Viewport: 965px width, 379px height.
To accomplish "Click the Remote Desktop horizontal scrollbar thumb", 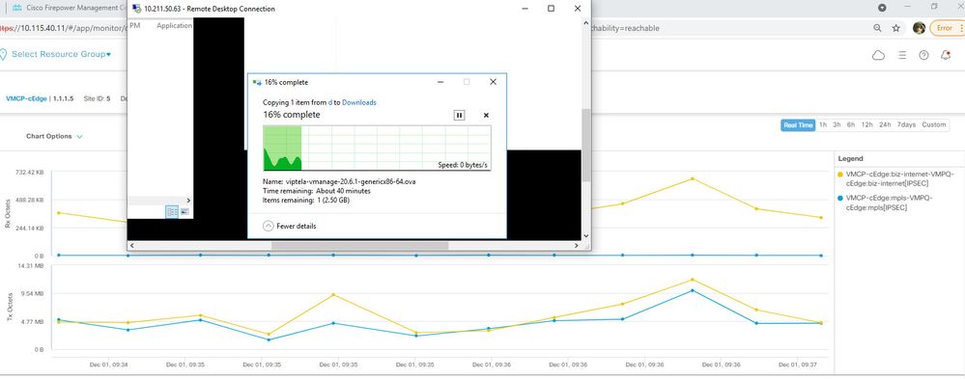I will click(360, 245).
